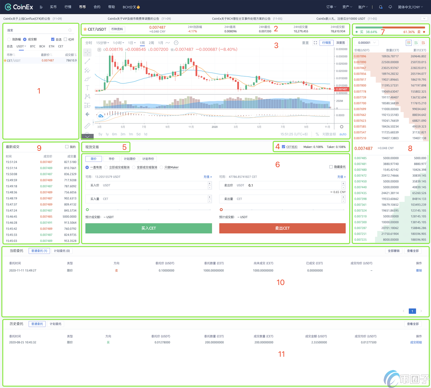
Task: Open the hamburger menu beside the CoinEx logo
Action: [x=41, y=7]
